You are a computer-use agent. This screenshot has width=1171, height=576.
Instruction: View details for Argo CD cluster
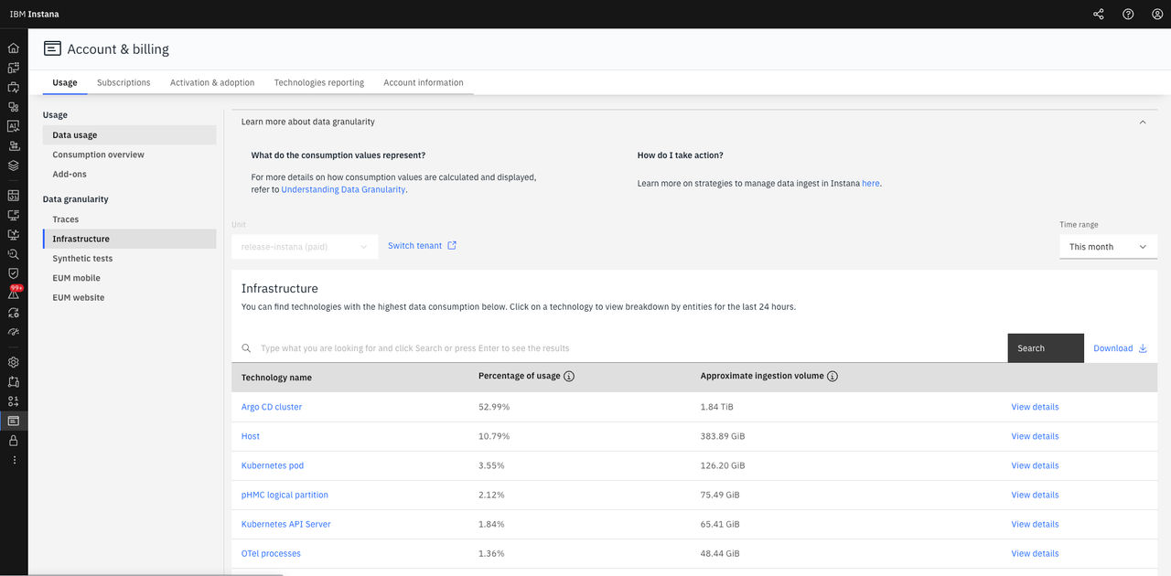[x=1035, y=407]
